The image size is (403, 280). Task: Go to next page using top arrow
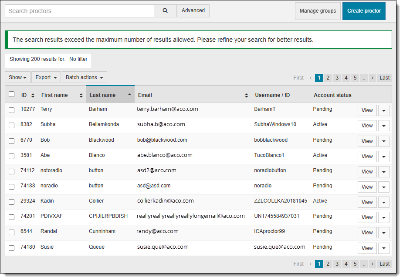pyautogui.click(x=373, y=78)
